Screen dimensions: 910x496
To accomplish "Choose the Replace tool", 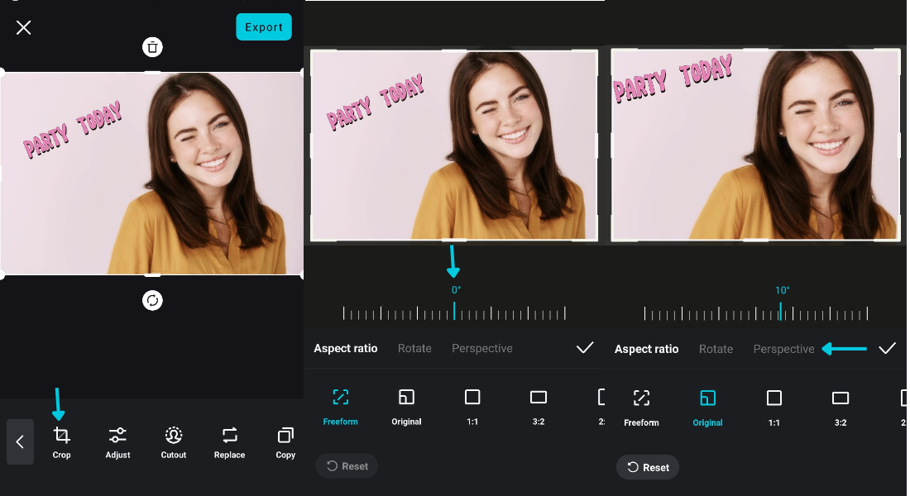I will click(x=229, y=443).
